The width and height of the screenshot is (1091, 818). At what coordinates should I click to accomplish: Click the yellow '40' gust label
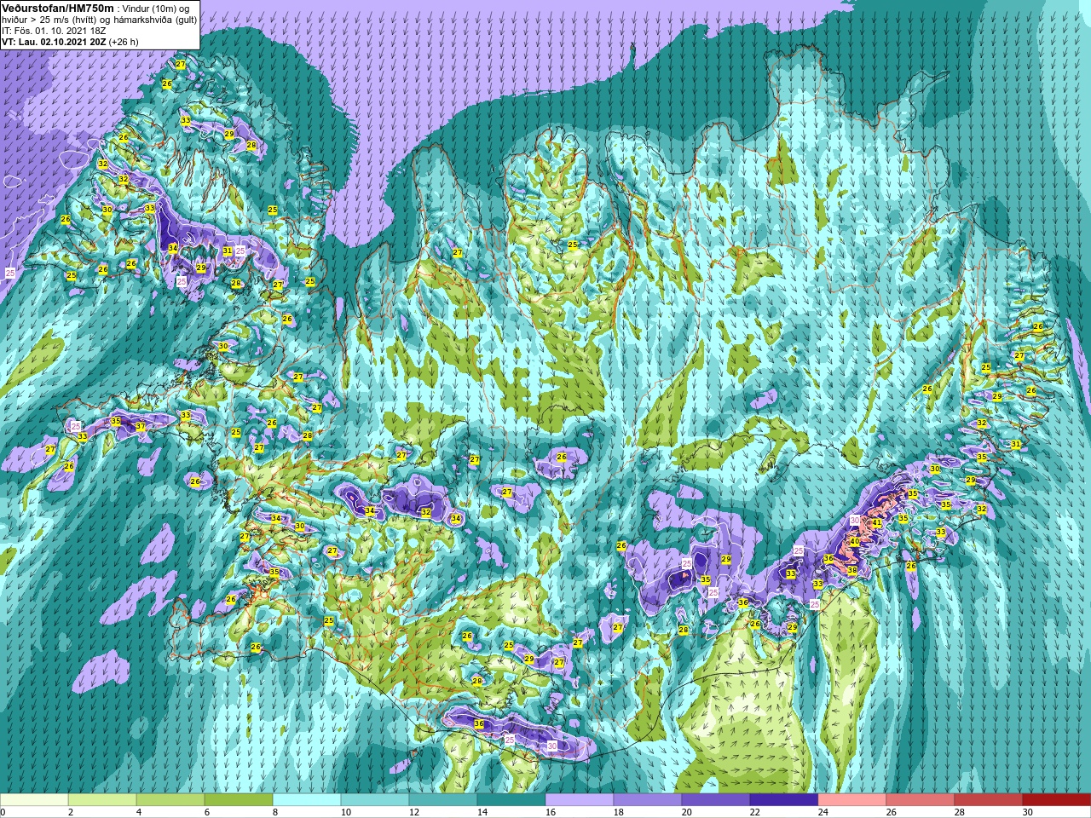pos(855,541)
